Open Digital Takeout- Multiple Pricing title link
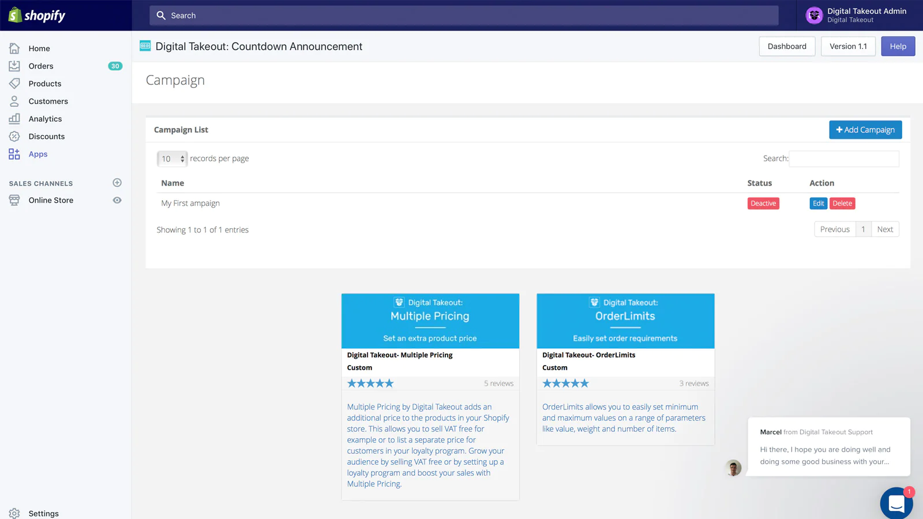This screenshot has height=519, width=923. tap(400, 355)
